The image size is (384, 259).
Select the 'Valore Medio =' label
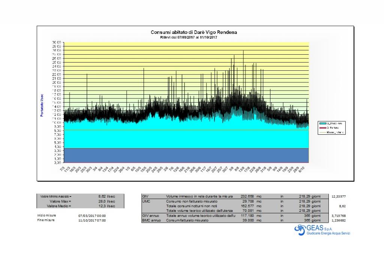[59, 206]
